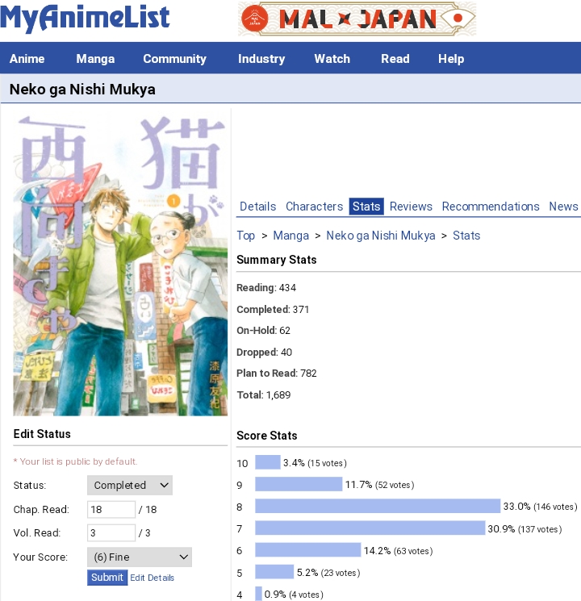581x601 pixels.
Task: Click the 3.4% (15 votes) label
Action: pyautogui.click(x=315, y=463)
